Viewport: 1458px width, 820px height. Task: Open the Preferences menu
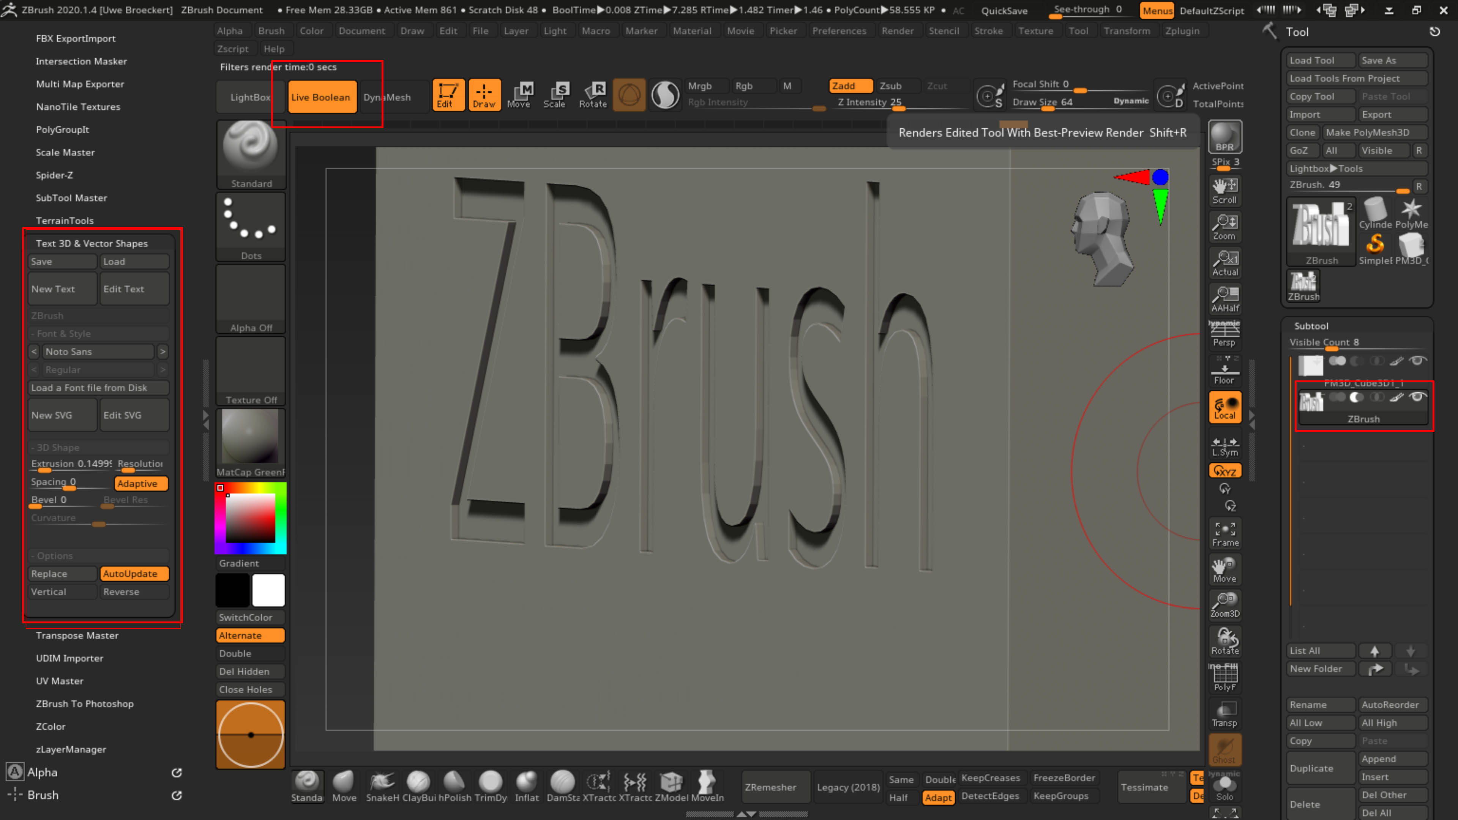pos(840,30)
